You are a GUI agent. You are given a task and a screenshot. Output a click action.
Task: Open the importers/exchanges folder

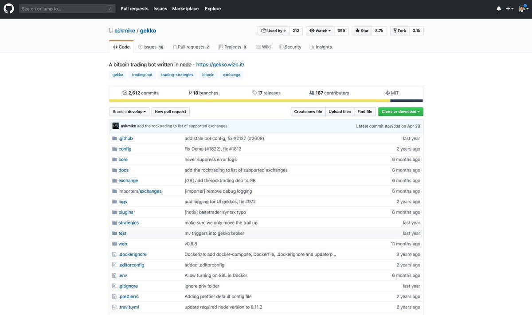(140, 191)
